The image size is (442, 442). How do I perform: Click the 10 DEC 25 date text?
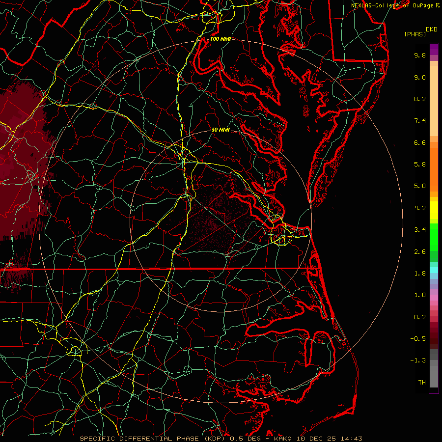tap(317, 439)
